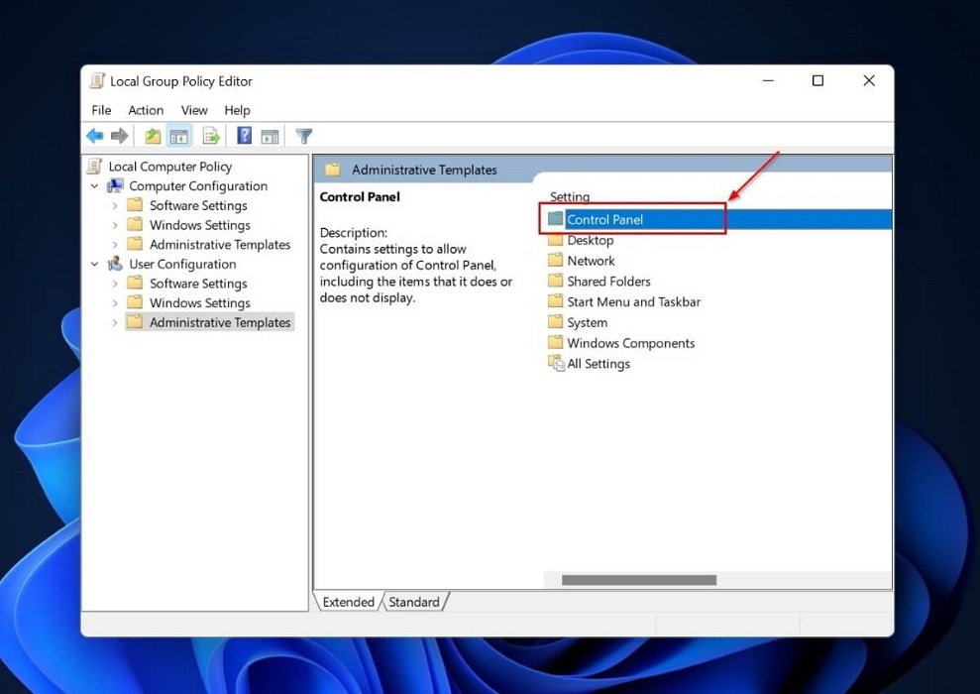980x694 pixels.
Task: Expand Software Settings under Computer Configuration
Action: pos(116,205)
